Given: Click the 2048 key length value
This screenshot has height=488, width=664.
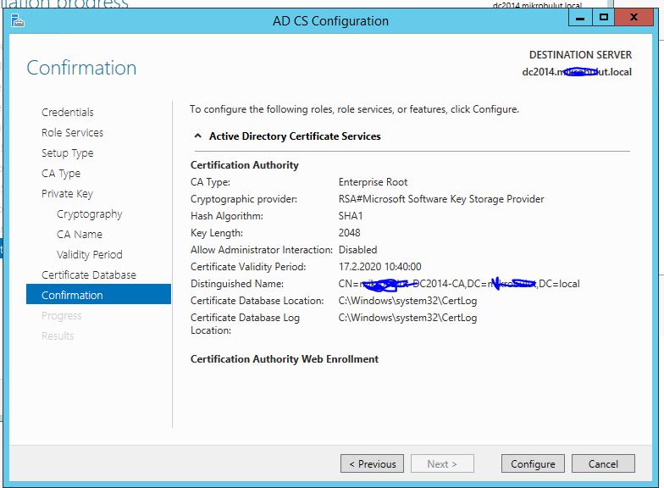Looking at the screenshot, I should click(x=349, y=233).
